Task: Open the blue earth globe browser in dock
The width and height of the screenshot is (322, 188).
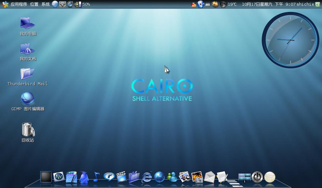Action: [x=159, y=177]
